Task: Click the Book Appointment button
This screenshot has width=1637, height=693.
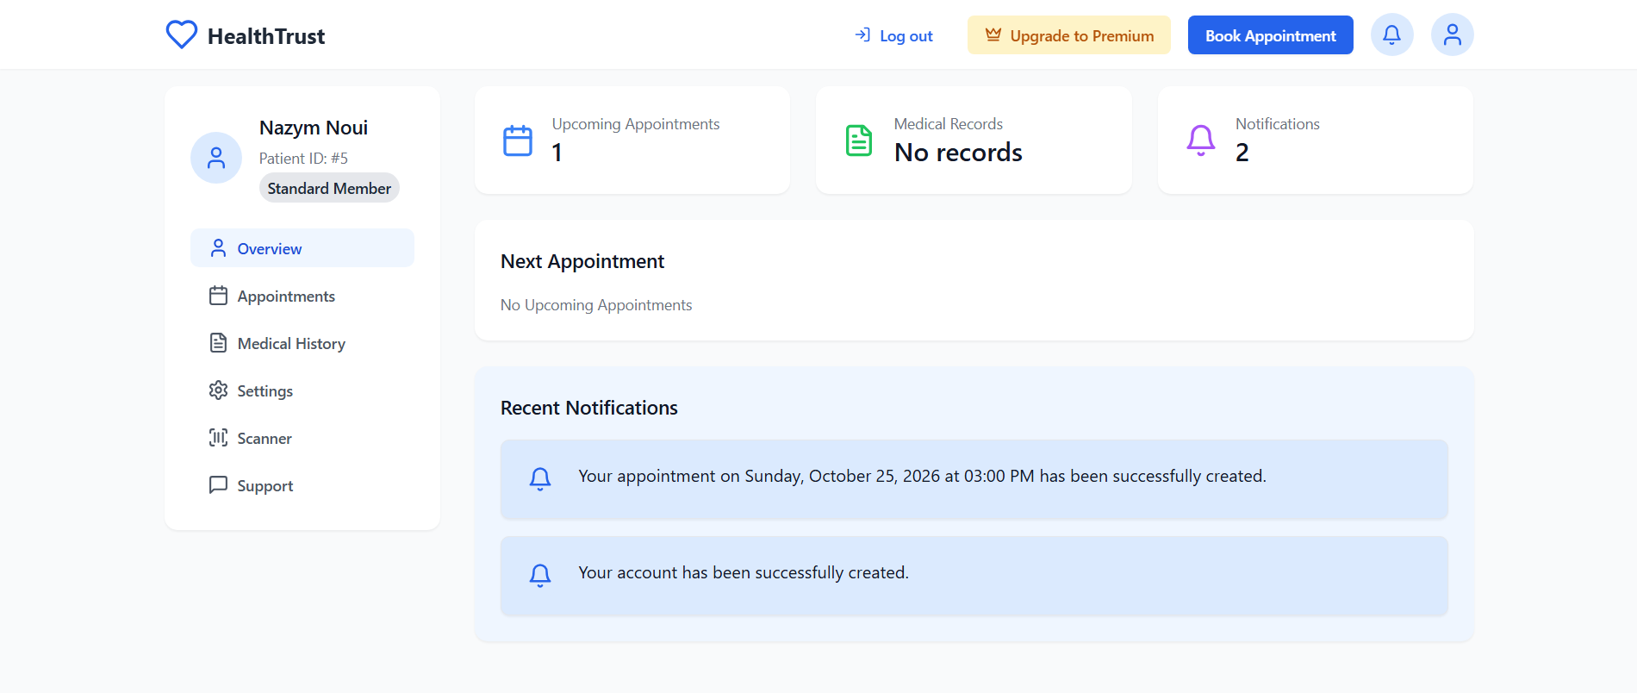Action: tap(1271, 35)
